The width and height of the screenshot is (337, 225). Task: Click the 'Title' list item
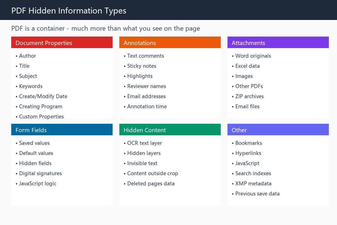pos(22,66)
